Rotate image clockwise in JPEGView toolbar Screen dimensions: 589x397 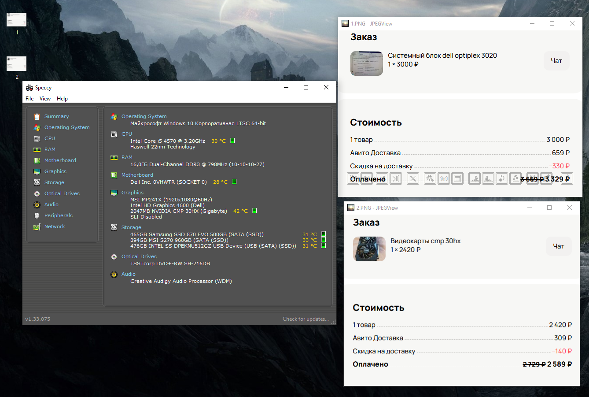[474, 178]
